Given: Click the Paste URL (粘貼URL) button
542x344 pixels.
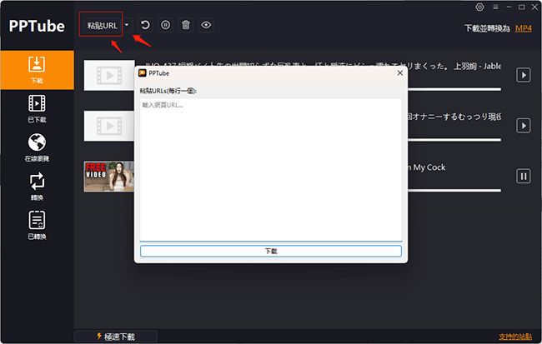Looking at the screenshot, I should point(101,25).
